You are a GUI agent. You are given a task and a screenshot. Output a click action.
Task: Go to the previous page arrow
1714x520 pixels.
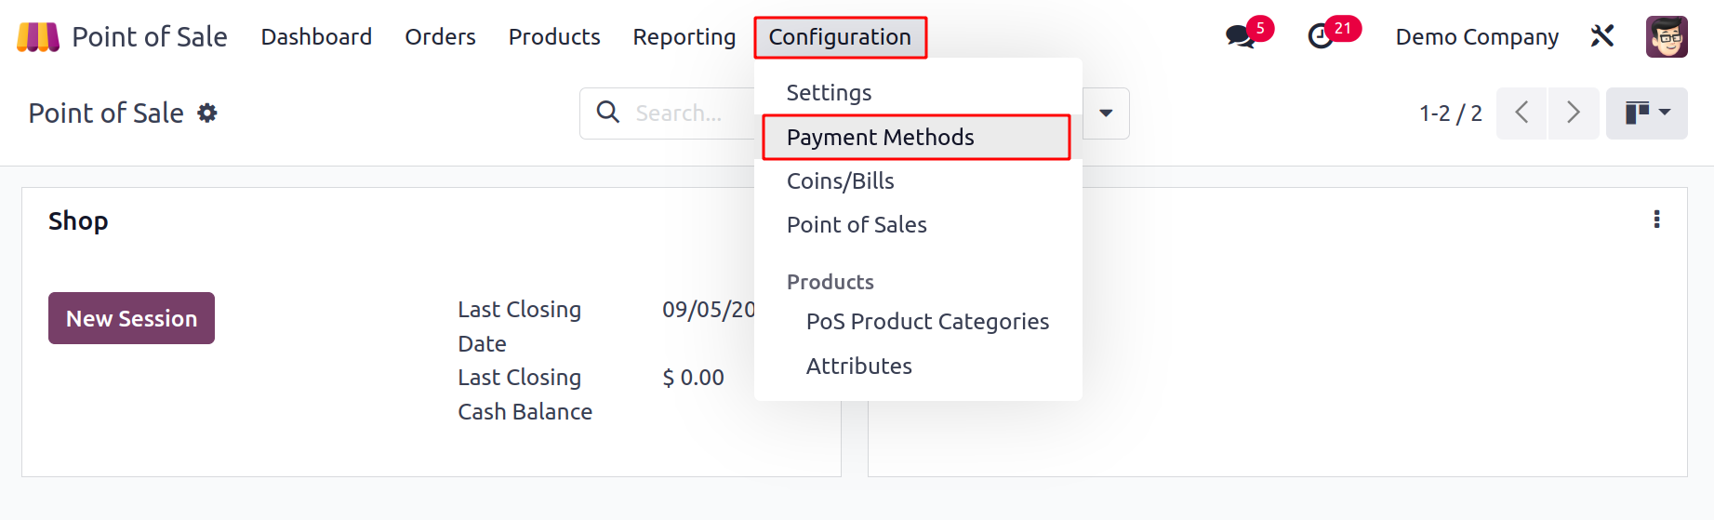[x=1521, y=113]
